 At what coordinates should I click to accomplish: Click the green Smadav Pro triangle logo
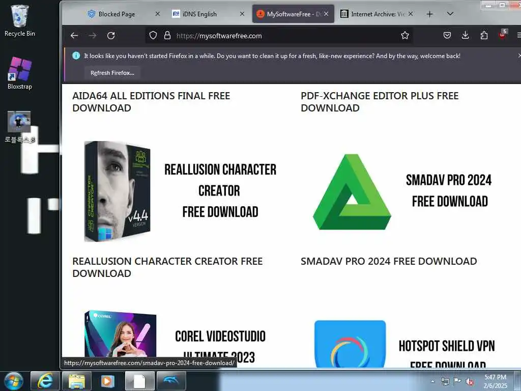pos(352,192)
